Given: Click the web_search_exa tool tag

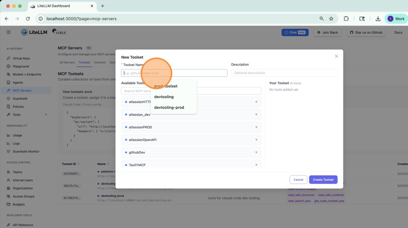Looking at the screenshot, I should [299, 201].
